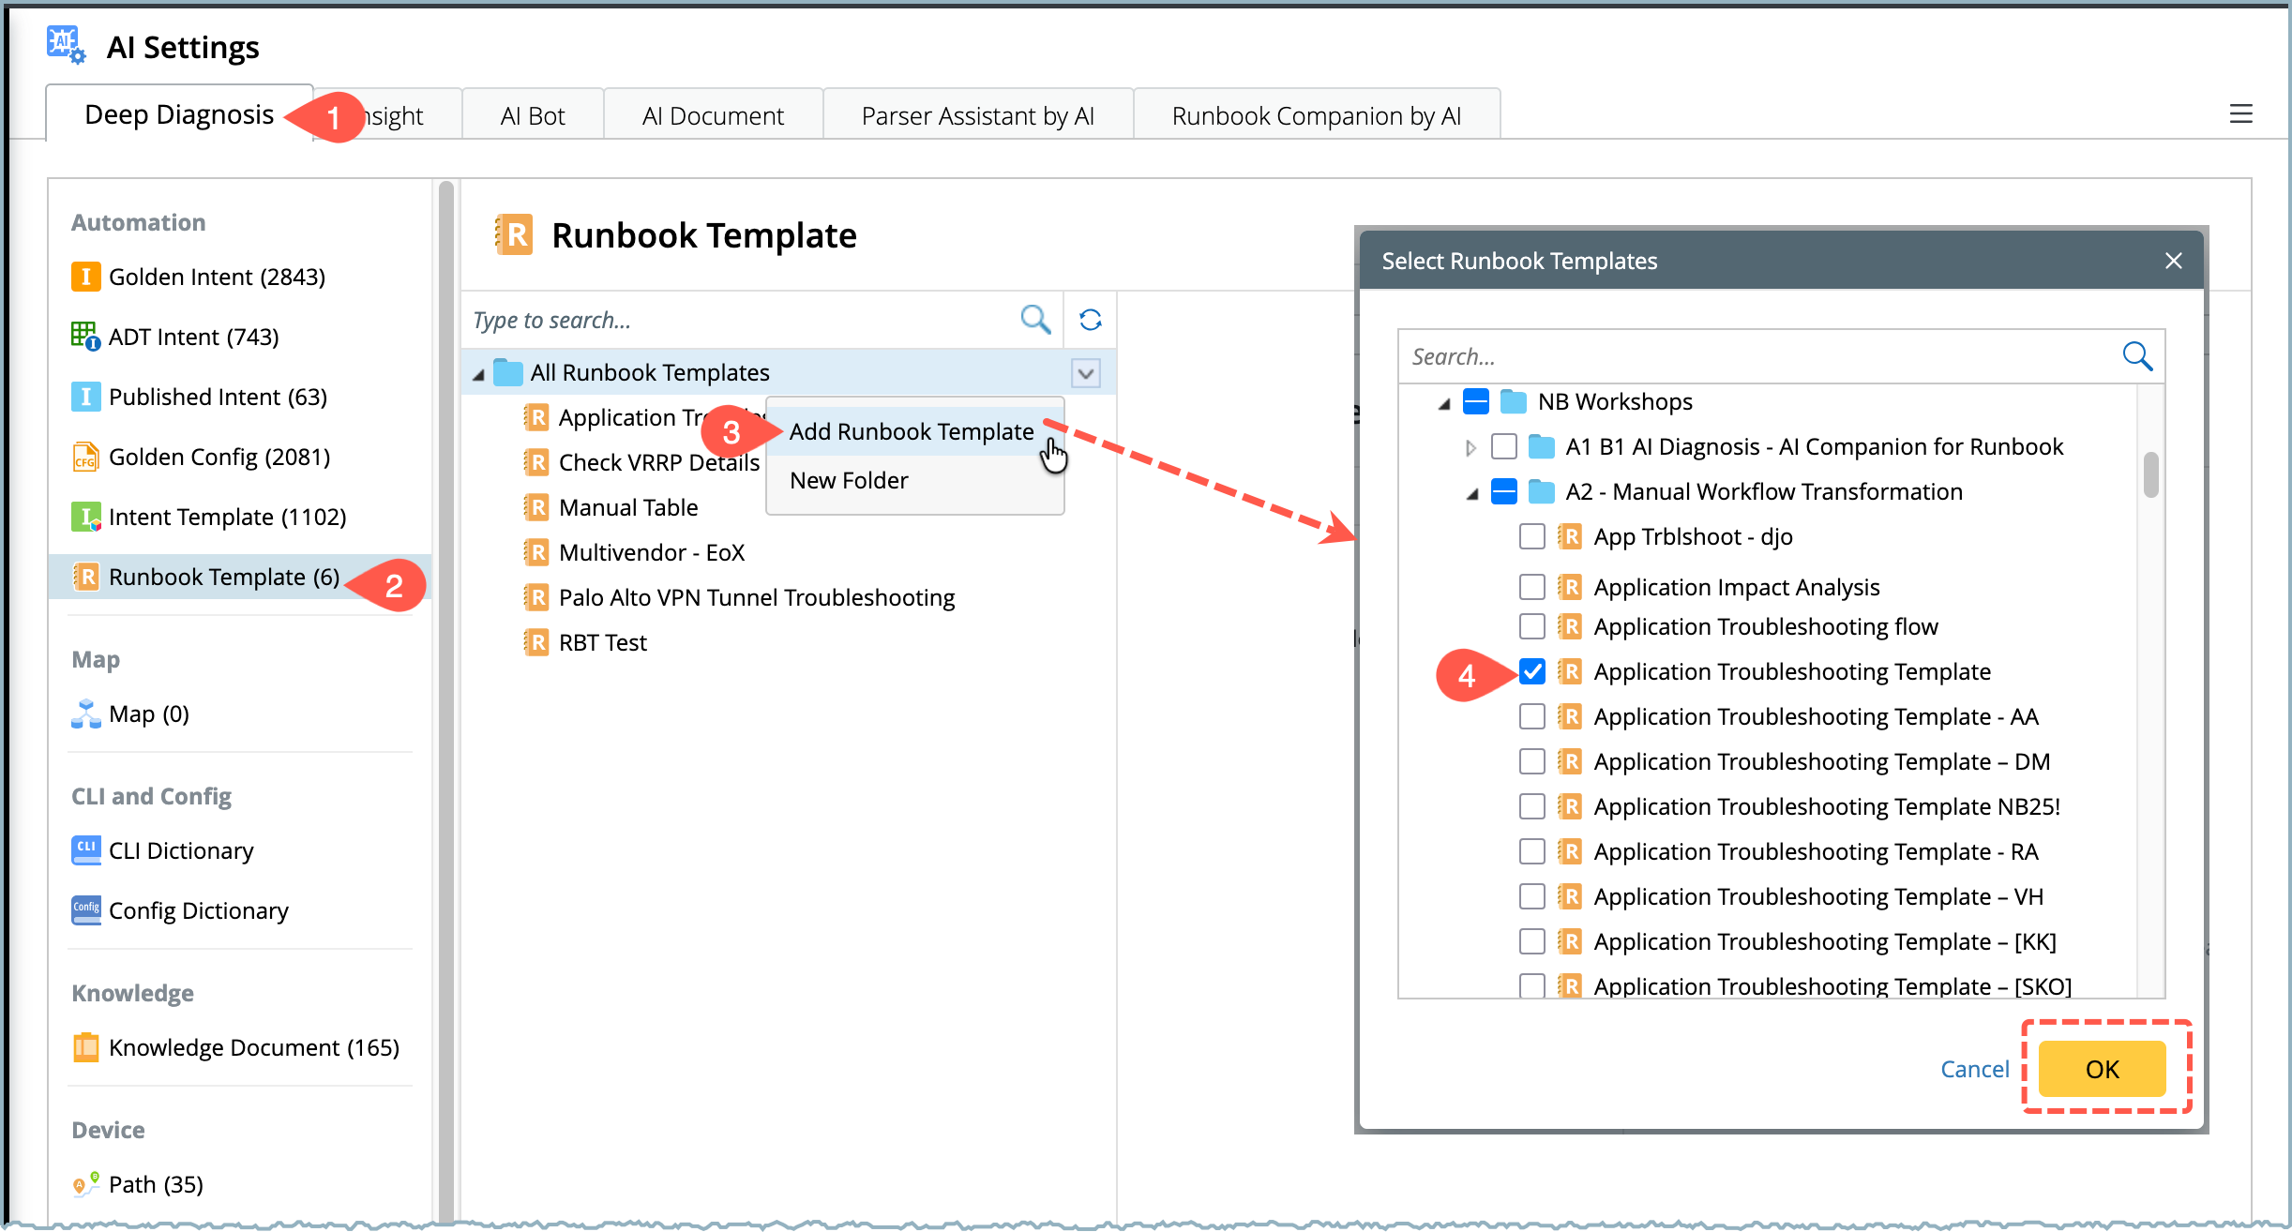Screen dimensions: 2292x1232
Task: Uncheck Application Troubleshooting Template checkbox
Action: pos(1531,671)
